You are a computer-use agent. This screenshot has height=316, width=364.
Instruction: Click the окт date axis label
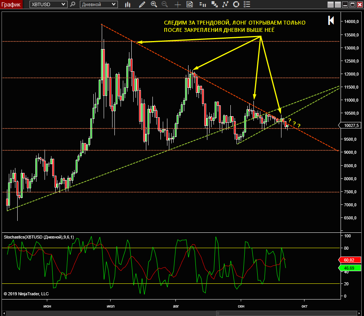304,306
